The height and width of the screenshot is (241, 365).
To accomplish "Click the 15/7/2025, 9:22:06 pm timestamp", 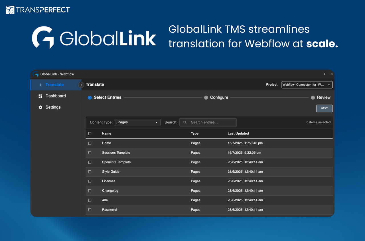I will click(x=244, y=153).
